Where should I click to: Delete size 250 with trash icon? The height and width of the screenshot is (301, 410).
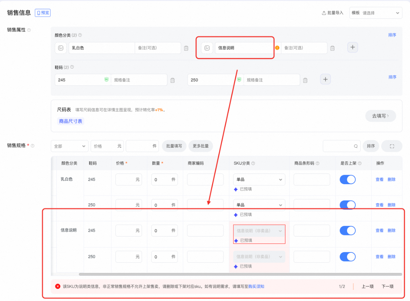(305, 80)
